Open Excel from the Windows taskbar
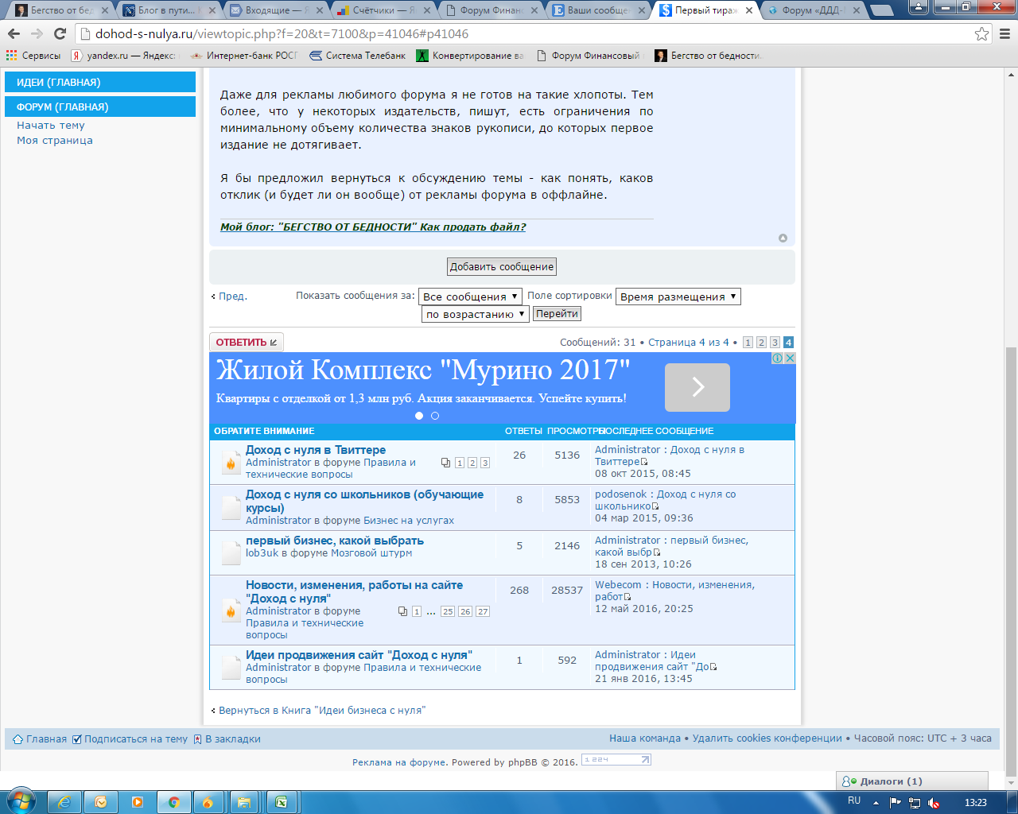 tap(280, 802)
